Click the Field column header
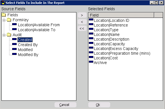 (121, 15)
